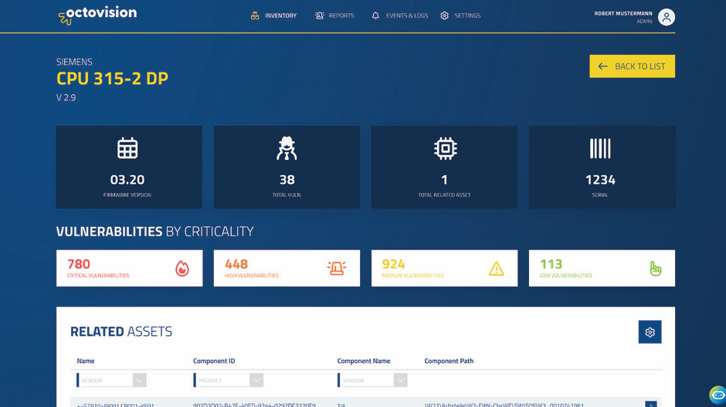Open the 924 medium vulnerabilities card
The width and height of the screenshot is (726, 407).
point(445,268)
